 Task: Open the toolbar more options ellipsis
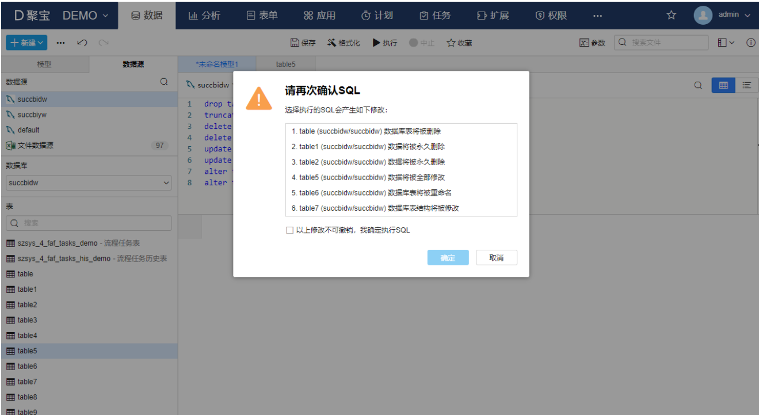coord(61,43)
